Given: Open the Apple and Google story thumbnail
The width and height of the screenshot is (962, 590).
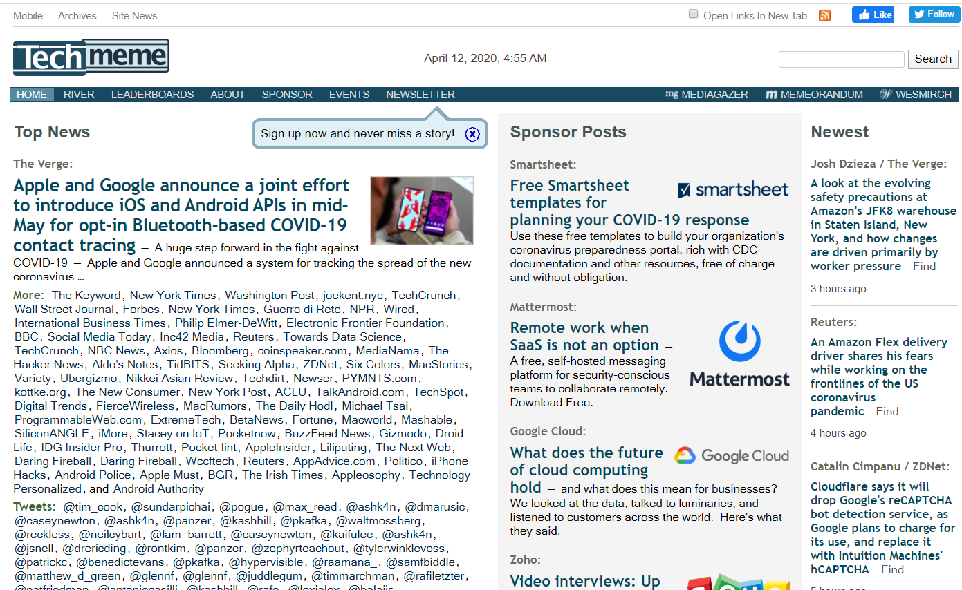Looking at the screenshot, I should tap(422, 211).
